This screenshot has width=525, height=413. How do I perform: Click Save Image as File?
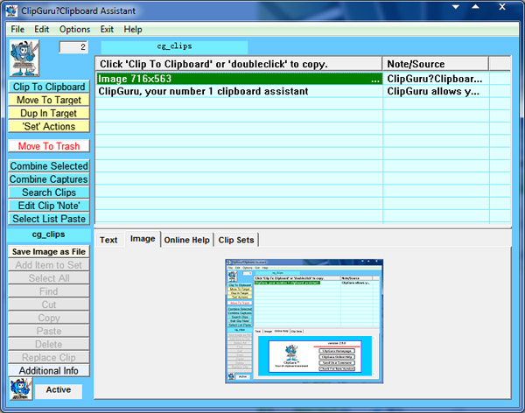pos(48,252)
